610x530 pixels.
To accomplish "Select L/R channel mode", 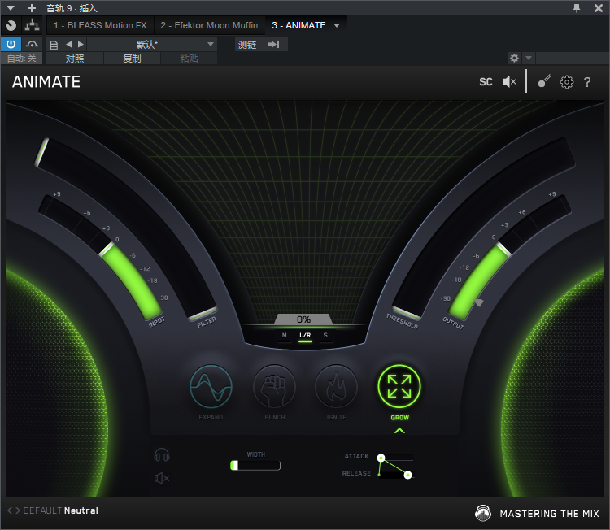I will pos(305,336).
